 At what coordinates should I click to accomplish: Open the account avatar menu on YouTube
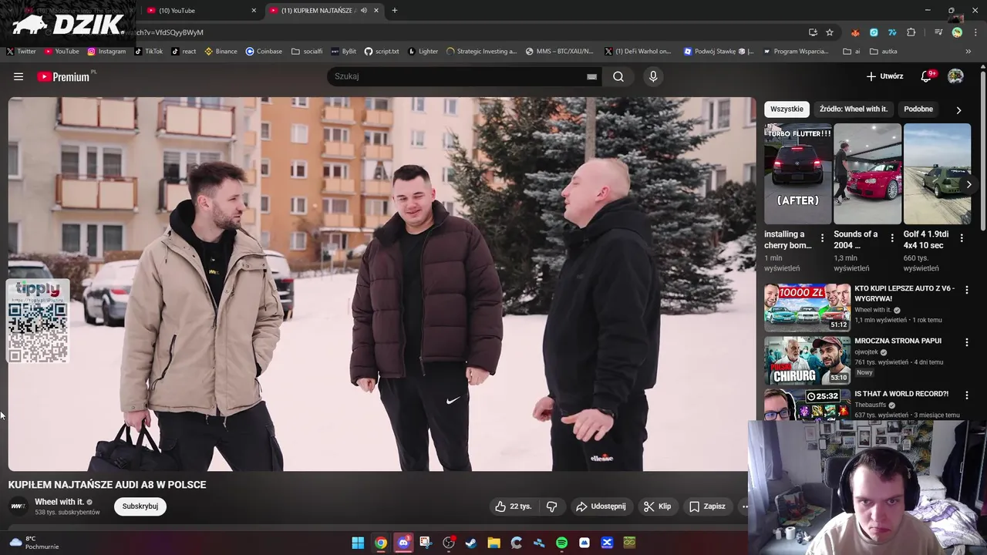[955, 76]
